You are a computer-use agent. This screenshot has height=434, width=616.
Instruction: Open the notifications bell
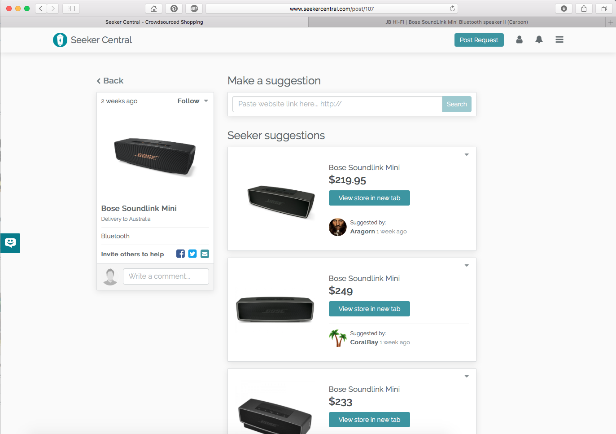(539, 39)
